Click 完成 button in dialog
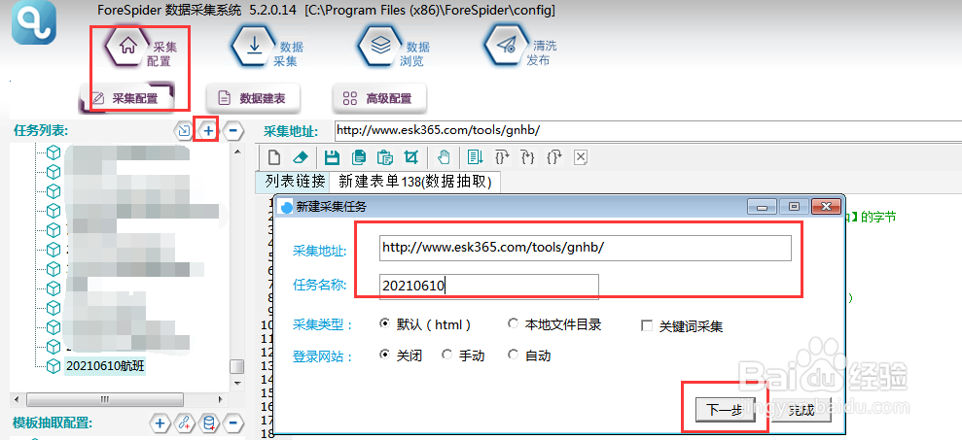 pyautogui.click(x=802, y=409)
